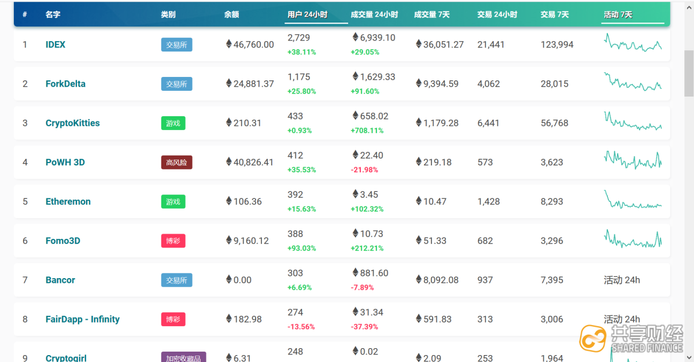Image resolution: width=694 pixels, height=362 pixels.
Task: Click 游戏 category tag in Etheremon row
Action: pos(173,202)
